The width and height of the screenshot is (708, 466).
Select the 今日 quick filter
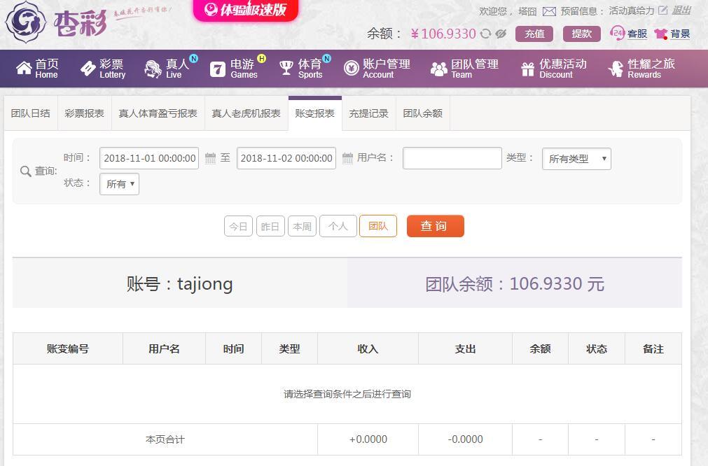238,226
